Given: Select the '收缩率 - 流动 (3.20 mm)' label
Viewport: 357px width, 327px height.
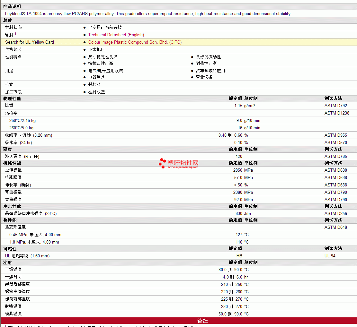Looking at the screenshot, I should pos(29,135).
